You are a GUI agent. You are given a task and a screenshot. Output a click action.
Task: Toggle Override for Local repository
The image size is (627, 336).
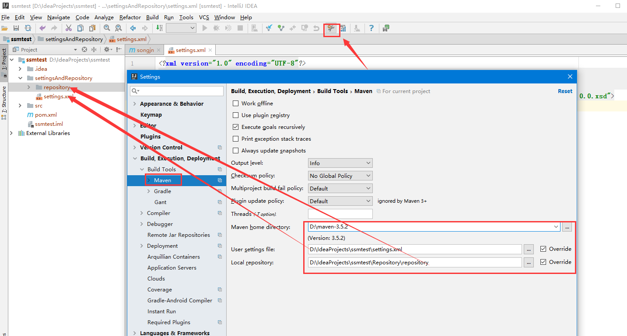(543, 262)
